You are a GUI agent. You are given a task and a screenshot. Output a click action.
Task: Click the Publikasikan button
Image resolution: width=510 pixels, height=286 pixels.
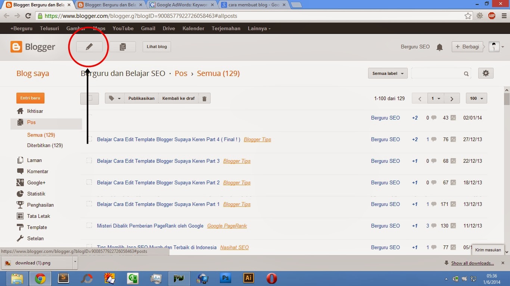(142, 98)
